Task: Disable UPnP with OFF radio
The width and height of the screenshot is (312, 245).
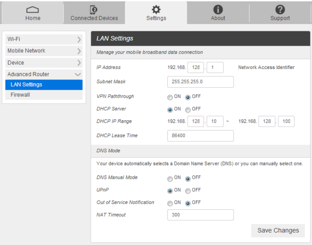Action: pos(188,191)
